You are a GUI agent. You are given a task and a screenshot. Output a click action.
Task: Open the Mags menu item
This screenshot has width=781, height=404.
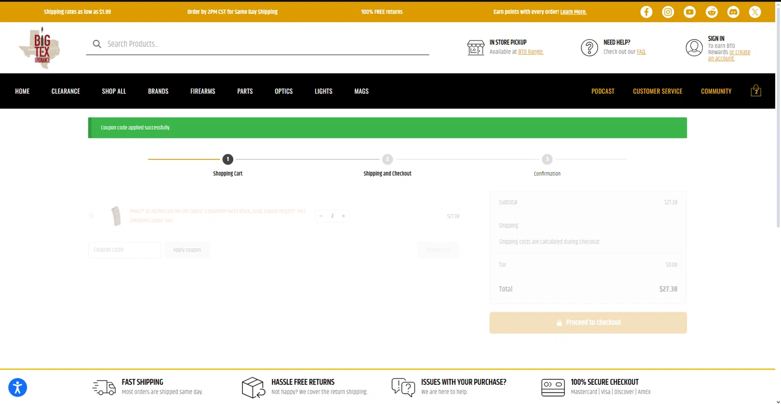(x=361, y=91)
